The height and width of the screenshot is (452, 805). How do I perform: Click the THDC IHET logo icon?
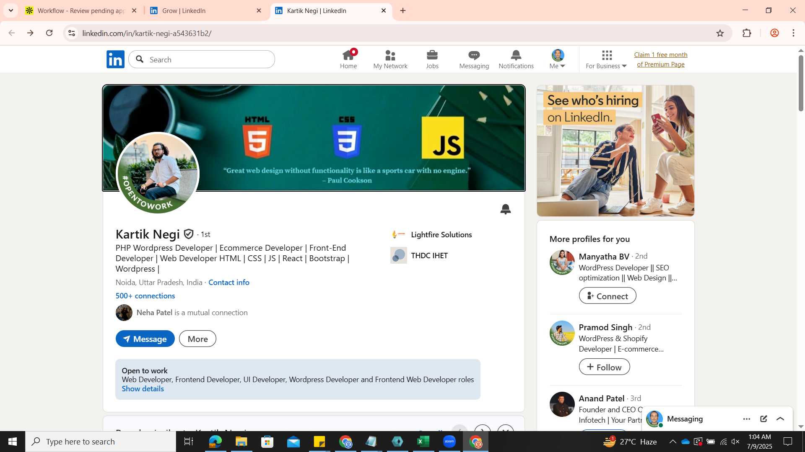pyautogui.click(x=398, y=255)
